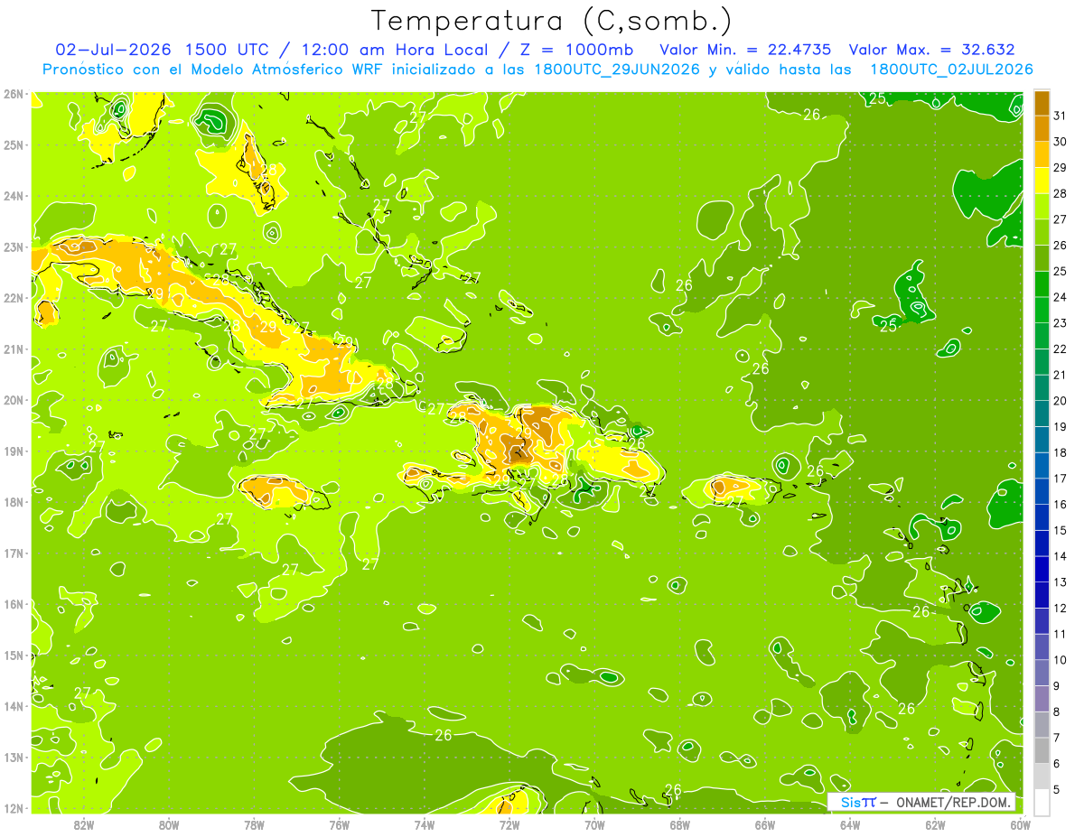Click the 80W longitude label
The image size is (1084, 837).
pyautogui.click(x=169, y=824)
